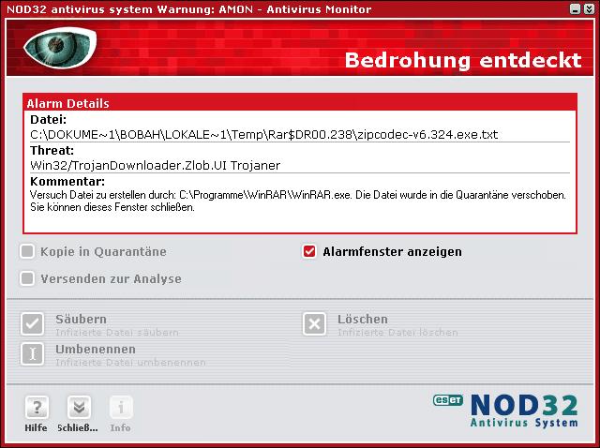Toggle Versenden zur Analyse checkbox
The width and height of the screenshot is (600, 448).
coord(27,278)
